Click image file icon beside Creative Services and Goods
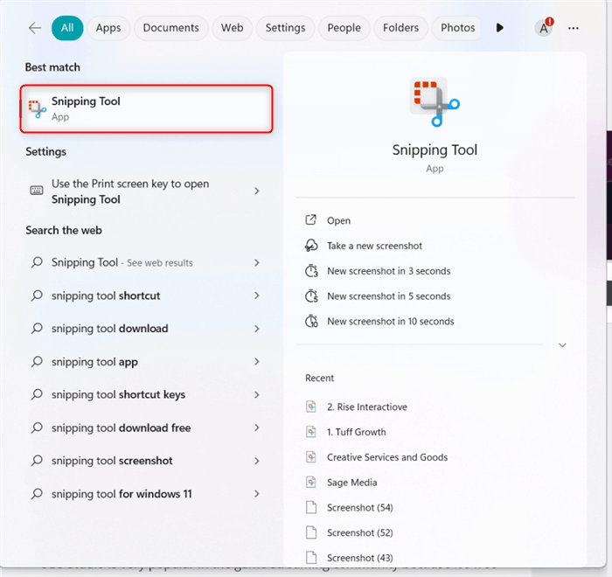This screenshot has height=577, width=612. 311,456
